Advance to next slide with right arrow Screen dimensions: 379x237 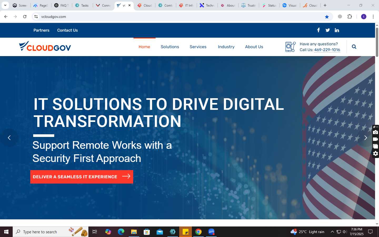(366, 138)
